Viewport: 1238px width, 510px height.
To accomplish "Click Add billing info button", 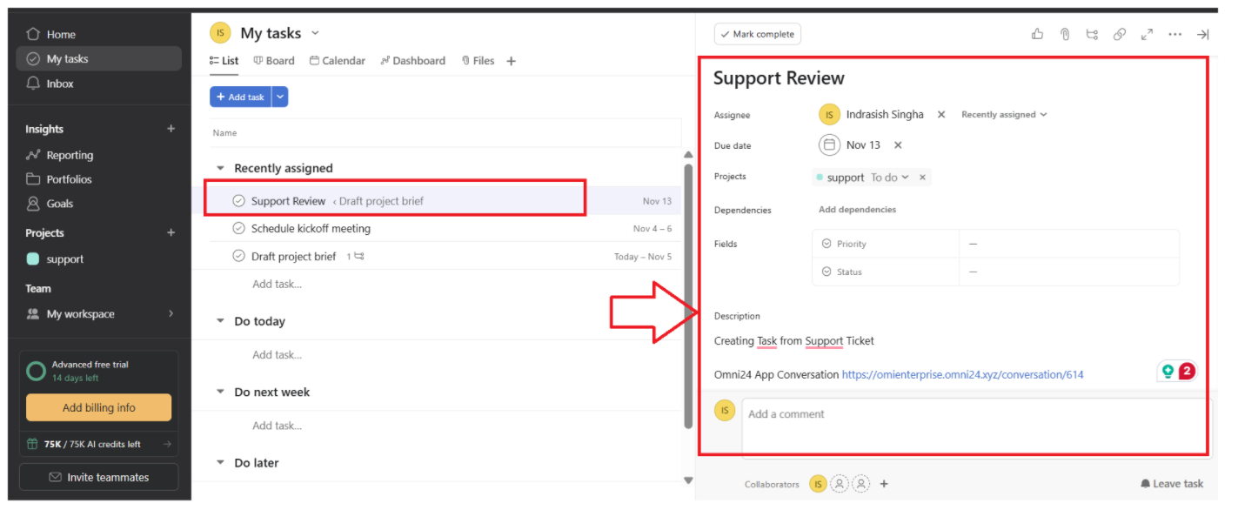I will tap(98, 408).
